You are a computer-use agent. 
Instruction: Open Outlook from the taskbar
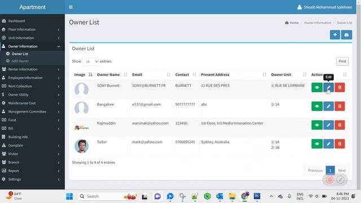pyautogui.click(x=219, y=196)
